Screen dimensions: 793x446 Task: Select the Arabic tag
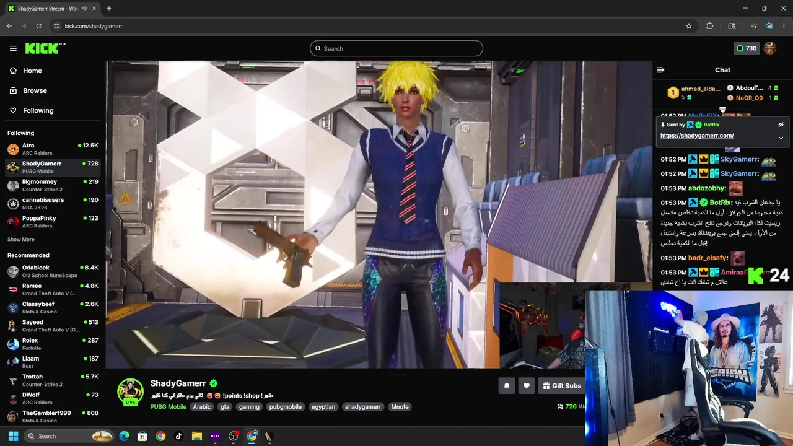pos(202,407)
